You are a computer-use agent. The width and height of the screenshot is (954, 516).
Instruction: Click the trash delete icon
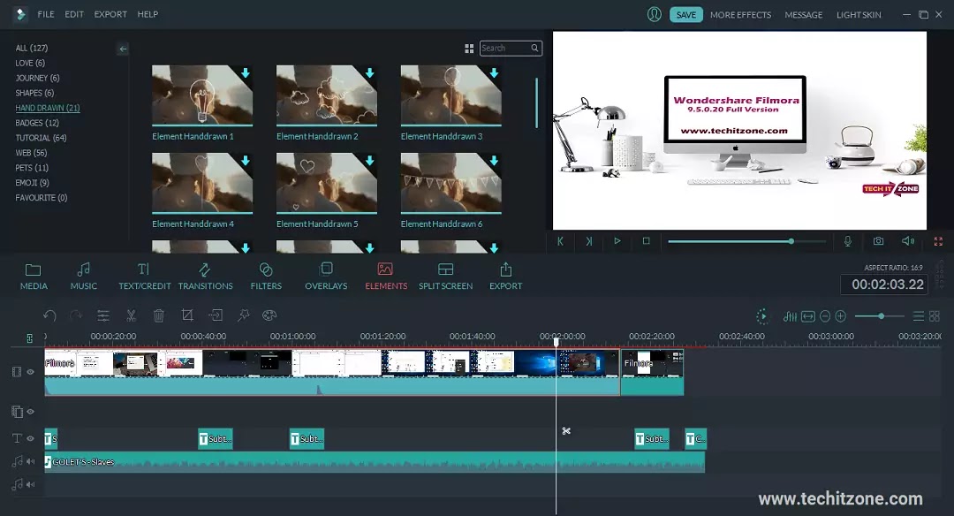[159, 315]
